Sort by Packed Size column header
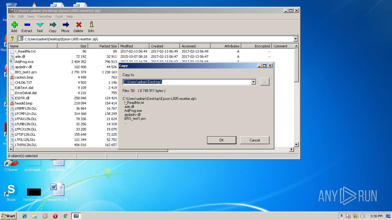The height and width of the screenshot is (220, 392). (x=103, y=46)
